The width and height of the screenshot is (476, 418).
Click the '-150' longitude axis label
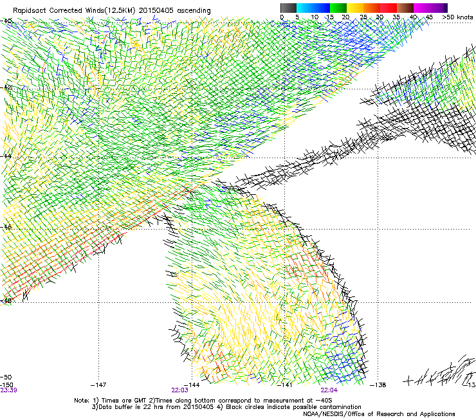(6, 385)
